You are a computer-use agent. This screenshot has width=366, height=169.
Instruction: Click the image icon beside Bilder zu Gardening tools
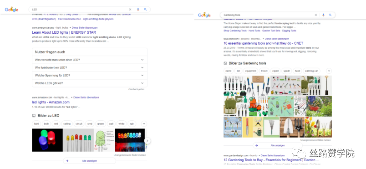point(225,63)
